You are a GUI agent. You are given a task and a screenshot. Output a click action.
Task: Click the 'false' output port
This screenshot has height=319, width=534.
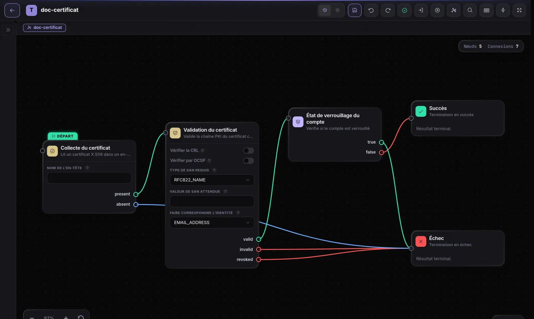coord(382,152)
